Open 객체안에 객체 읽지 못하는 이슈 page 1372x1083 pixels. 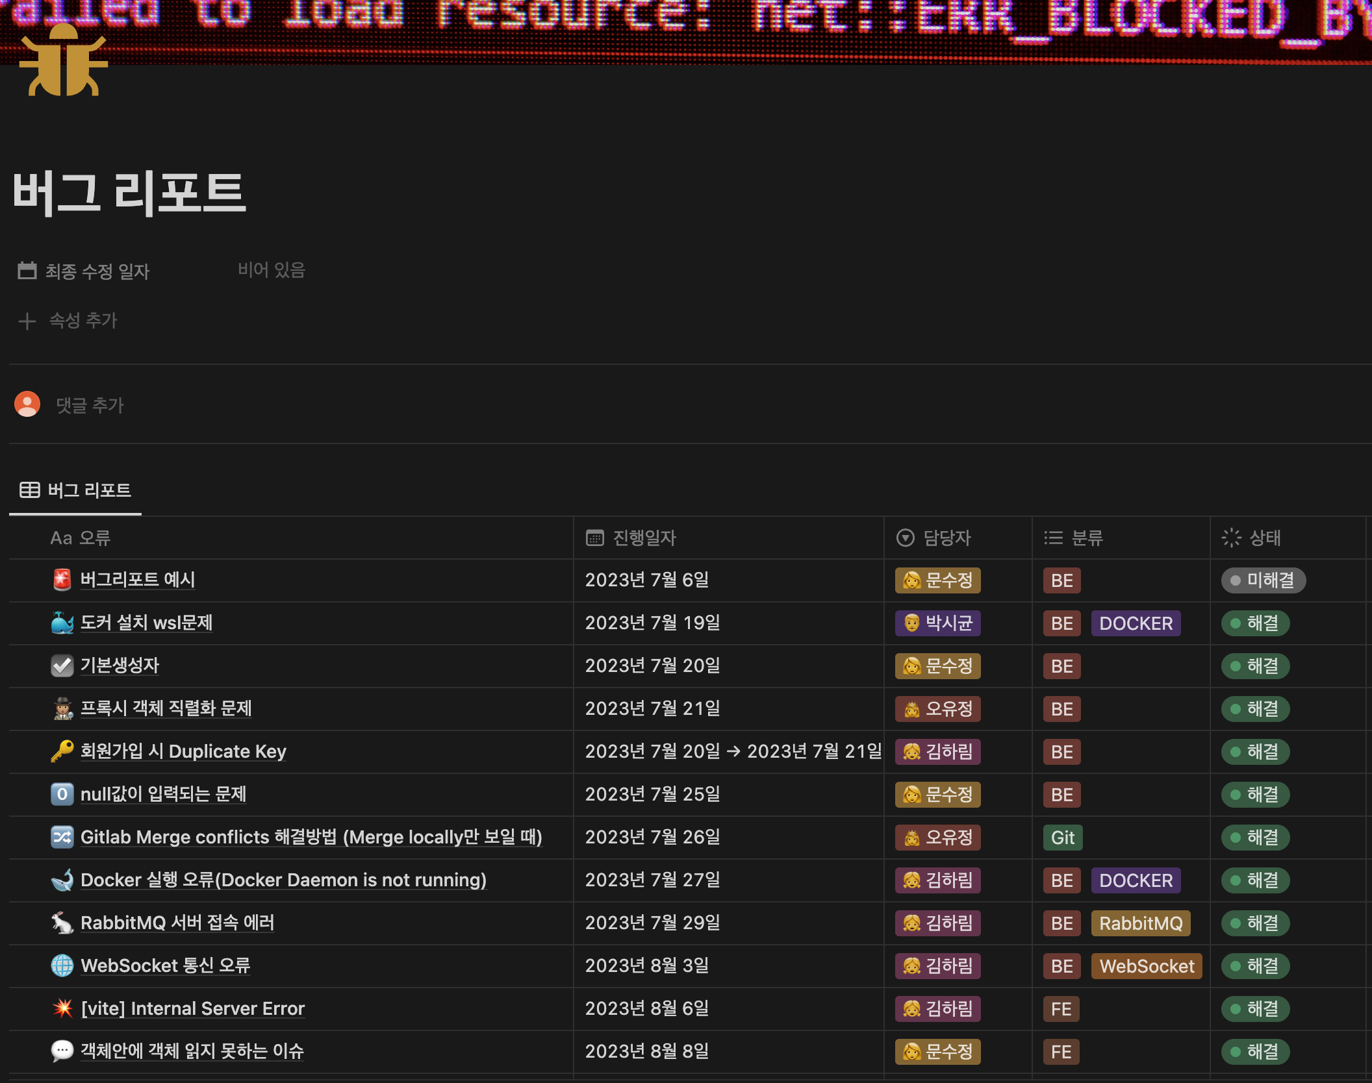192,1051
